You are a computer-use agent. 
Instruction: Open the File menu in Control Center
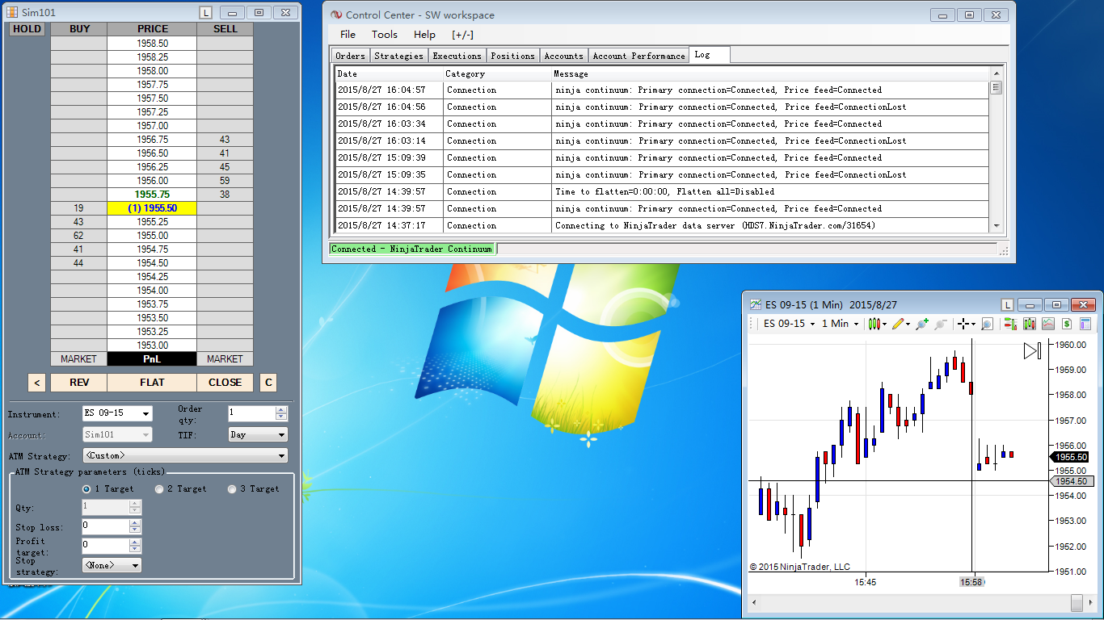[x=348, y=35]
